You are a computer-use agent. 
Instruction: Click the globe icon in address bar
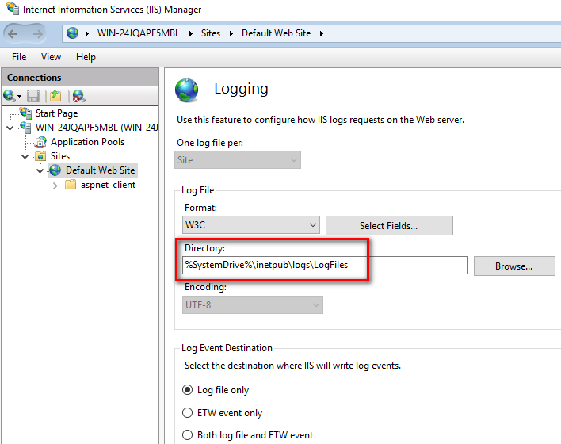72,33
